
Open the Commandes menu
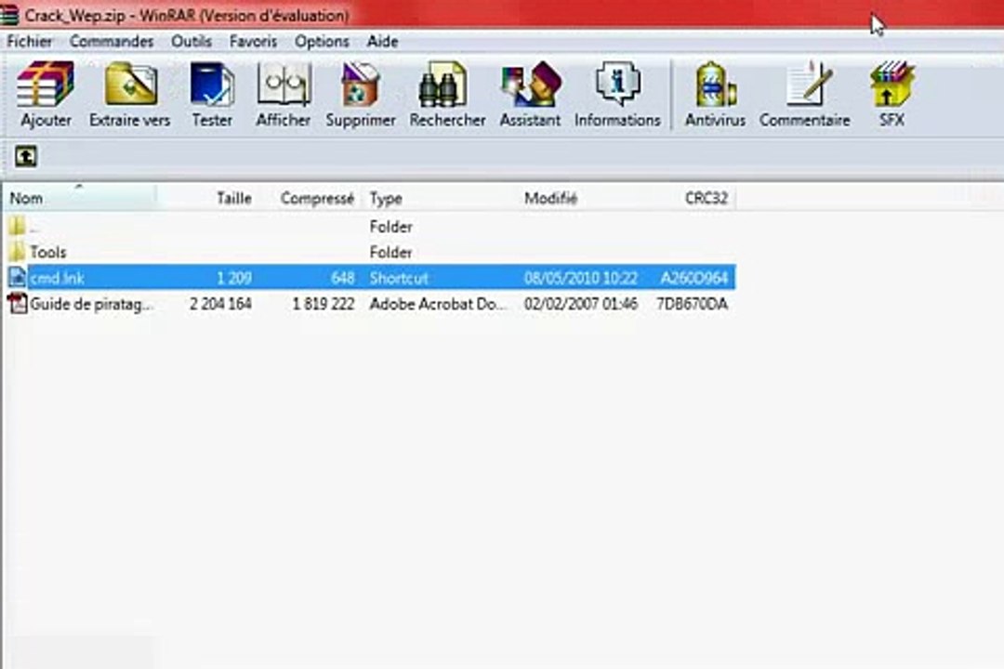tap(112, 42)
